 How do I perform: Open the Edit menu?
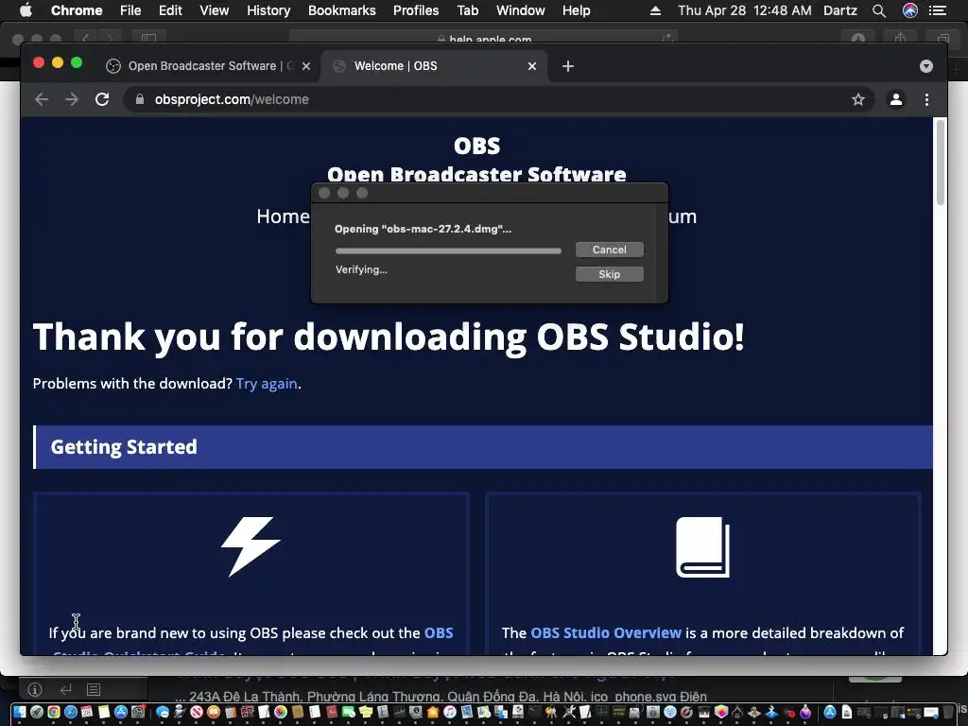pyautogui.click(x=170, y=10)
